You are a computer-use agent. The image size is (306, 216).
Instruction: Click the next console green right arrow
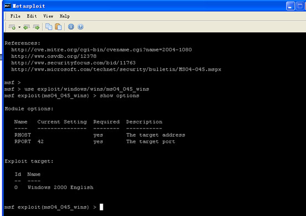[36, 27]
